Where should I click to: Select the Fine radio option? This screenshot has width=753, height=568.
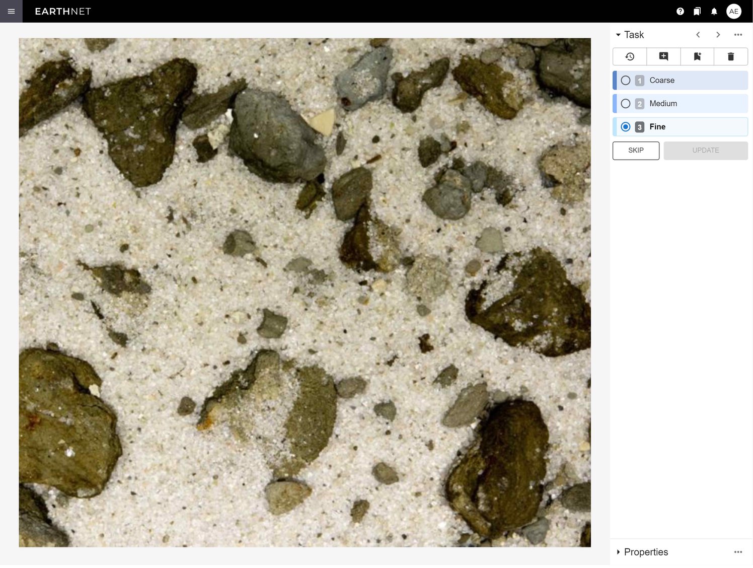[x=626, y=127]
